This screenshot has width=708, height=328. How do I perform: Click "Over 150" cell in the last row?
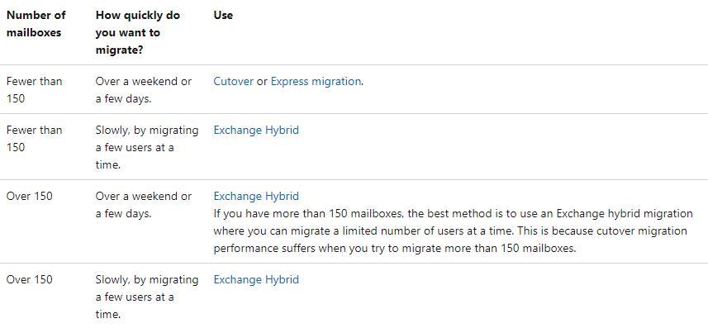[30, 279]
